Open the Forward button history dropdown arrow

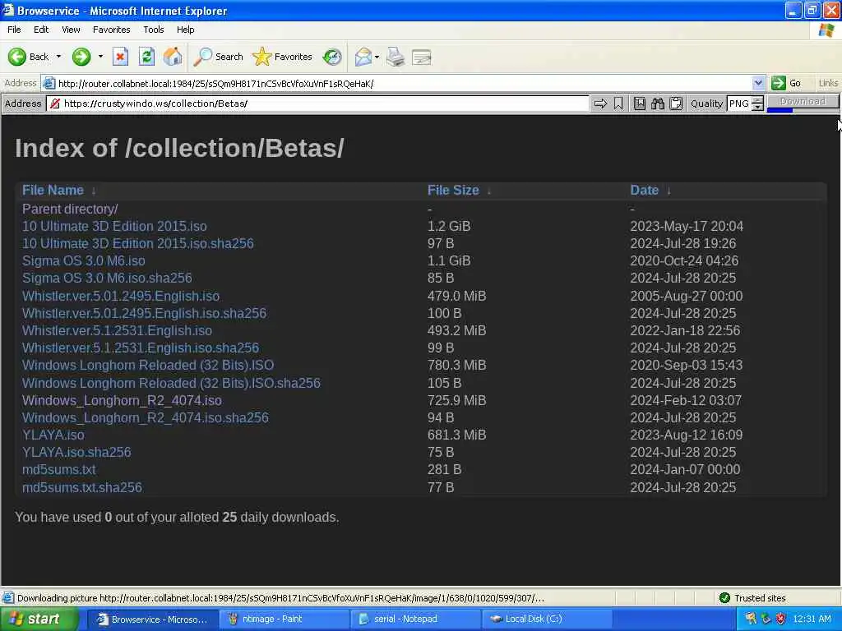point(100,57)
